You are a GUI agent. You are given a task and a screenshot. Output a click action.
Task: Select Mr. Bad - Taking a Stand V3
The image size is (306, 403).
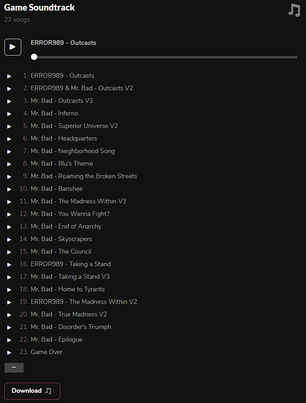[70, 276]
